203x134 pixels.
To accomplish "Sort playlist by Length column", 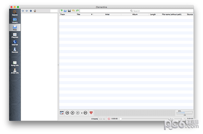I will click(x=153, y=14).
